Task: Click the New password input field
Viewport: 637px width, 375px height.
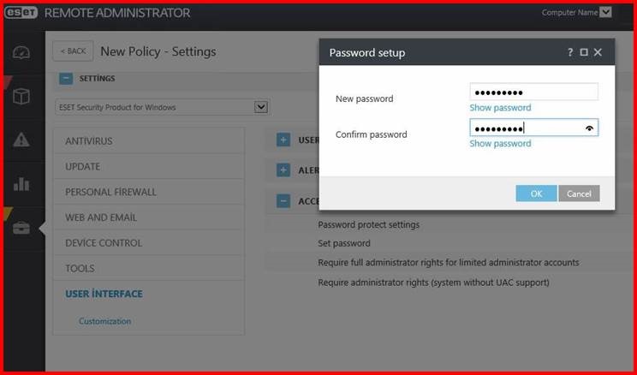Action: 533,92
